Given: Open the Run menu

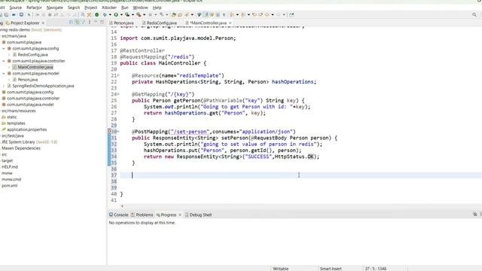Looking at the screenshot, I should 124,8.
